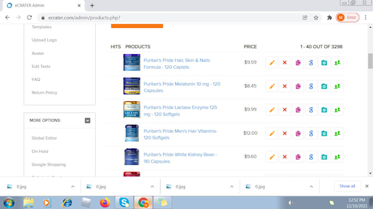Open camera icon for Hair, Skin & Nails
The height and width of the screenshot is (209, 373).
coord(324,62)
